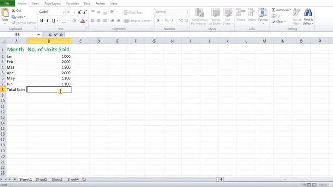Expand the Name Box dropdown arrow

[x=39, y=35]
